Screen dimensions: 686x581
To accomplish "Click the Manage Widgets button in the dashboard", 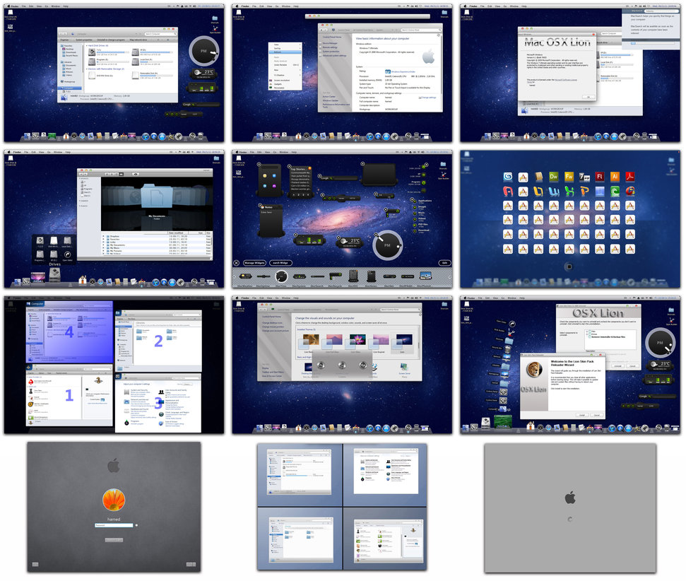I will tap(254, 263).
